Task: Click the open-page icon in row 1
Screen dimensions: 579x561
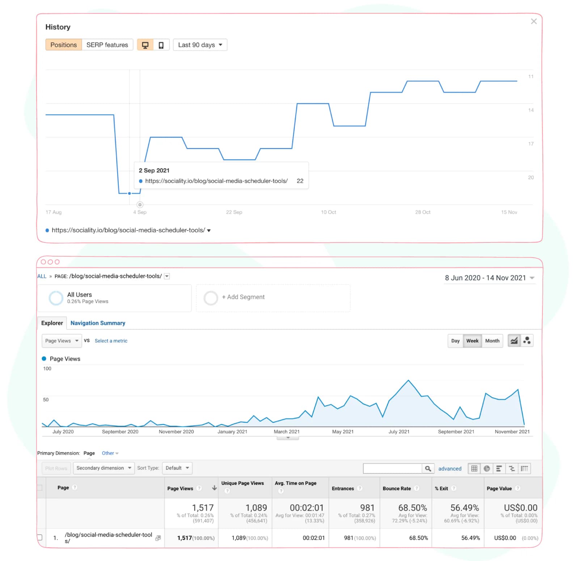Action: pyautogui.click(x=158, y=538)
